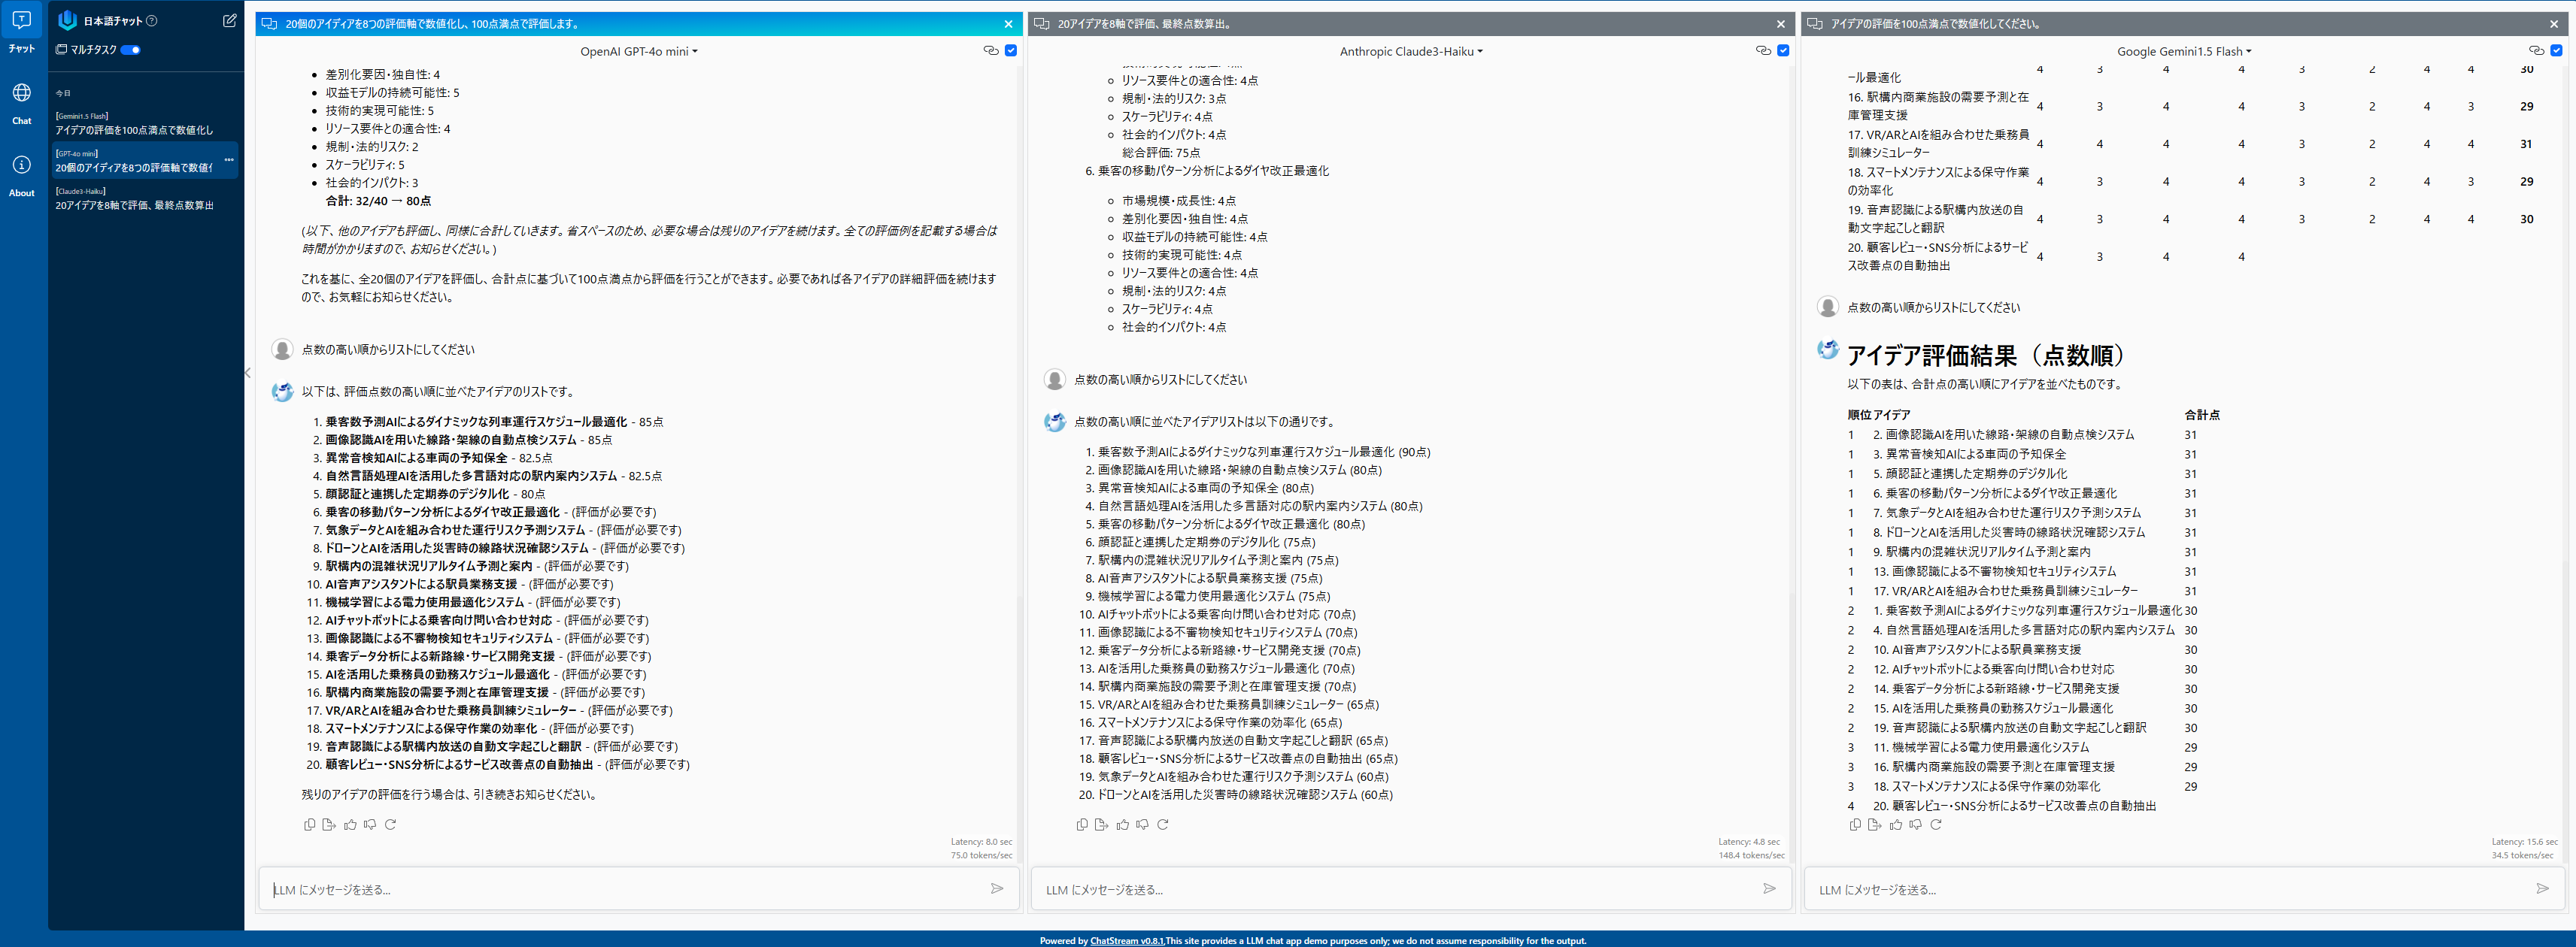Regenerate the Claude3-Haiku response
The height and width of the screenshot is (947, 2576).
coord(1163,825)
